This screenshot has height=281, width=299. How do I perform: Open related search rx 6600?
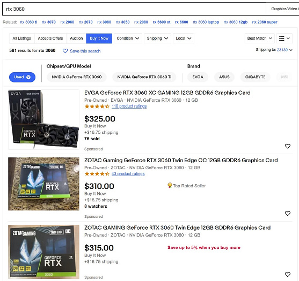coord(181,22)
